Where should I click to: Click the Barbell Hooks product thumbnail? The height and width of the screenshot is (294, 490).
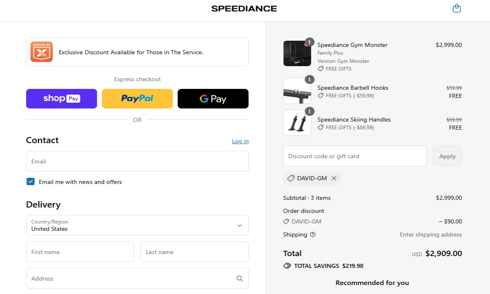click(x=297, y=91)
